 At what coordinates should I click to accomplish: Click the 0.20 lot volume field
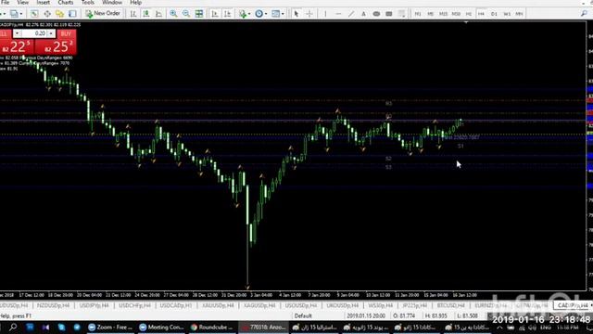[x=34, y=33]
